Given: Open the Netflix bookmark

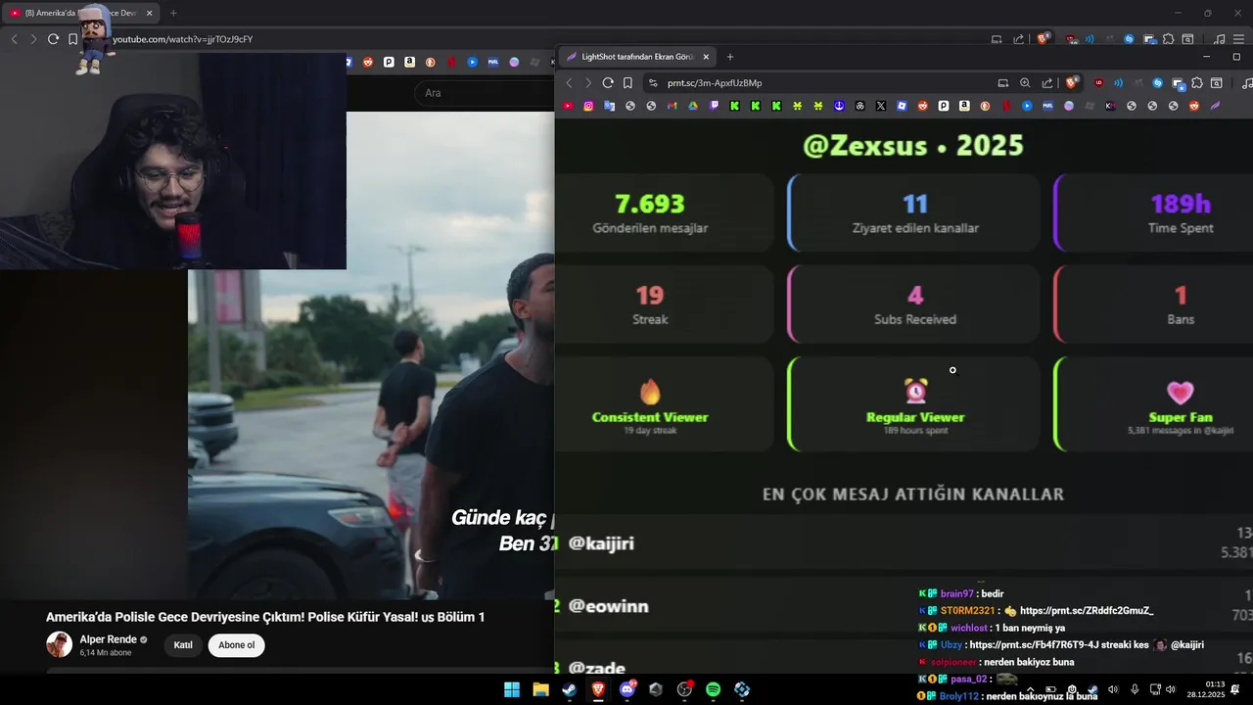Looking at the screenshot, I should 1006,106.
